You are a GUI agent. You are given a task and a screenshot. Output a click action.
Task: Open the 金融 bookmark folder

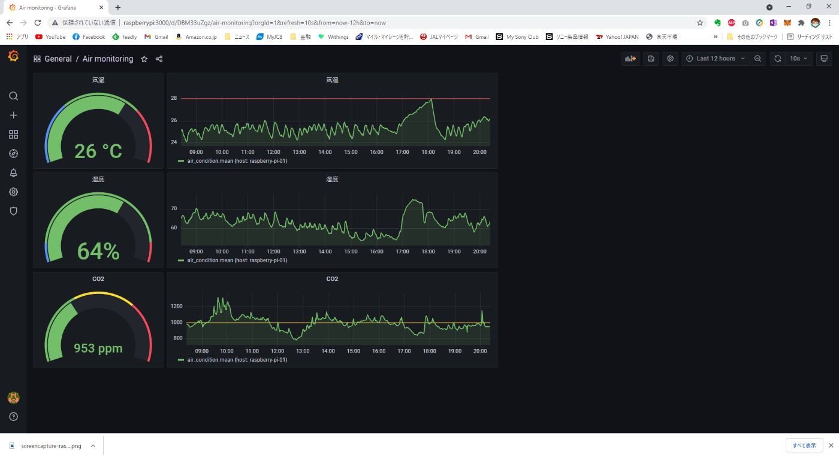(x=300, y=37)
